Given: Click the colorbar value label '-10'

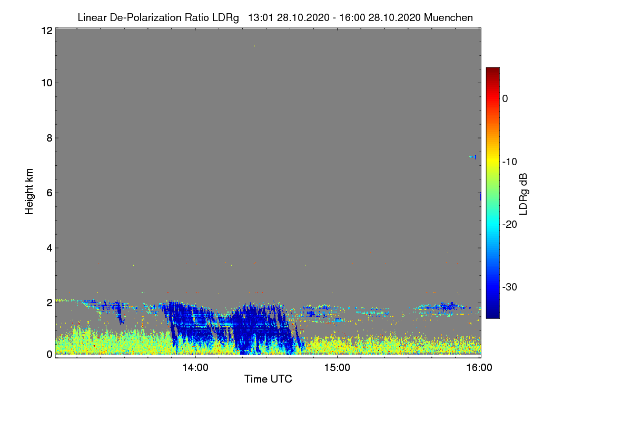Looking at the screenshot, I should pos(510,162).
